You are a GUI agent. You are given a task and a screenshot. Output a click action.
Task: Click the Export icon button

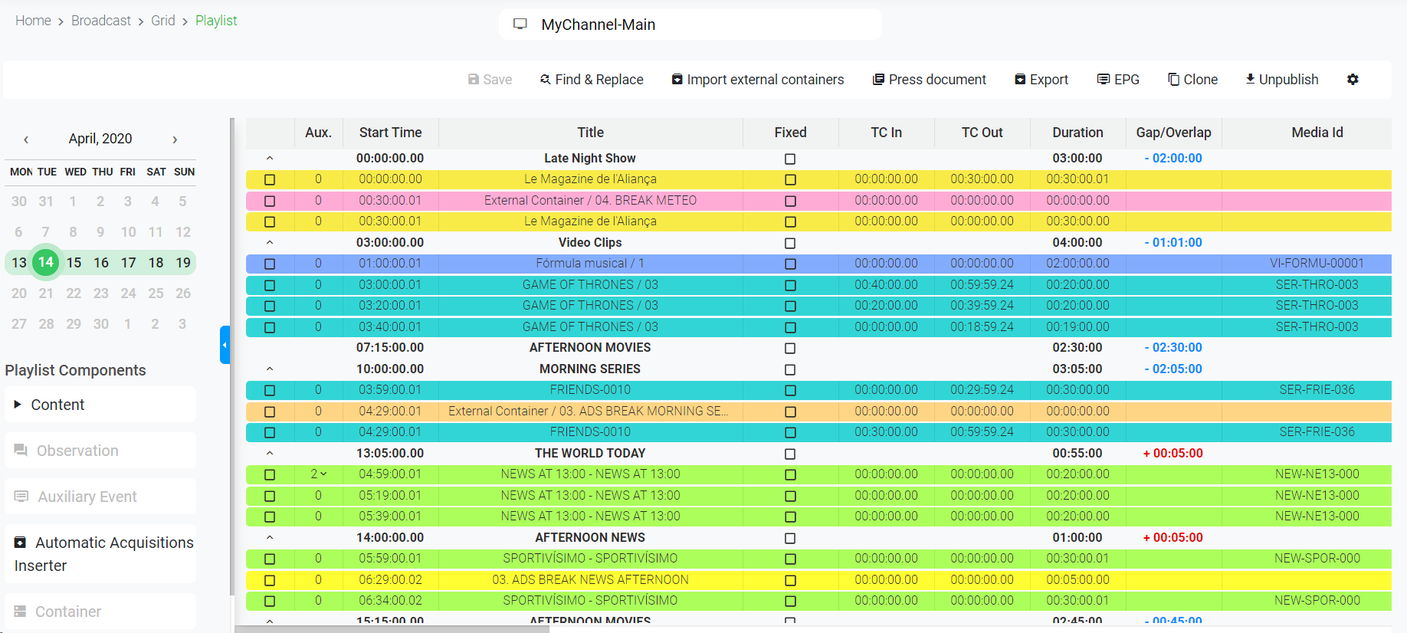pyautogui.click(x=1041, y=80)
